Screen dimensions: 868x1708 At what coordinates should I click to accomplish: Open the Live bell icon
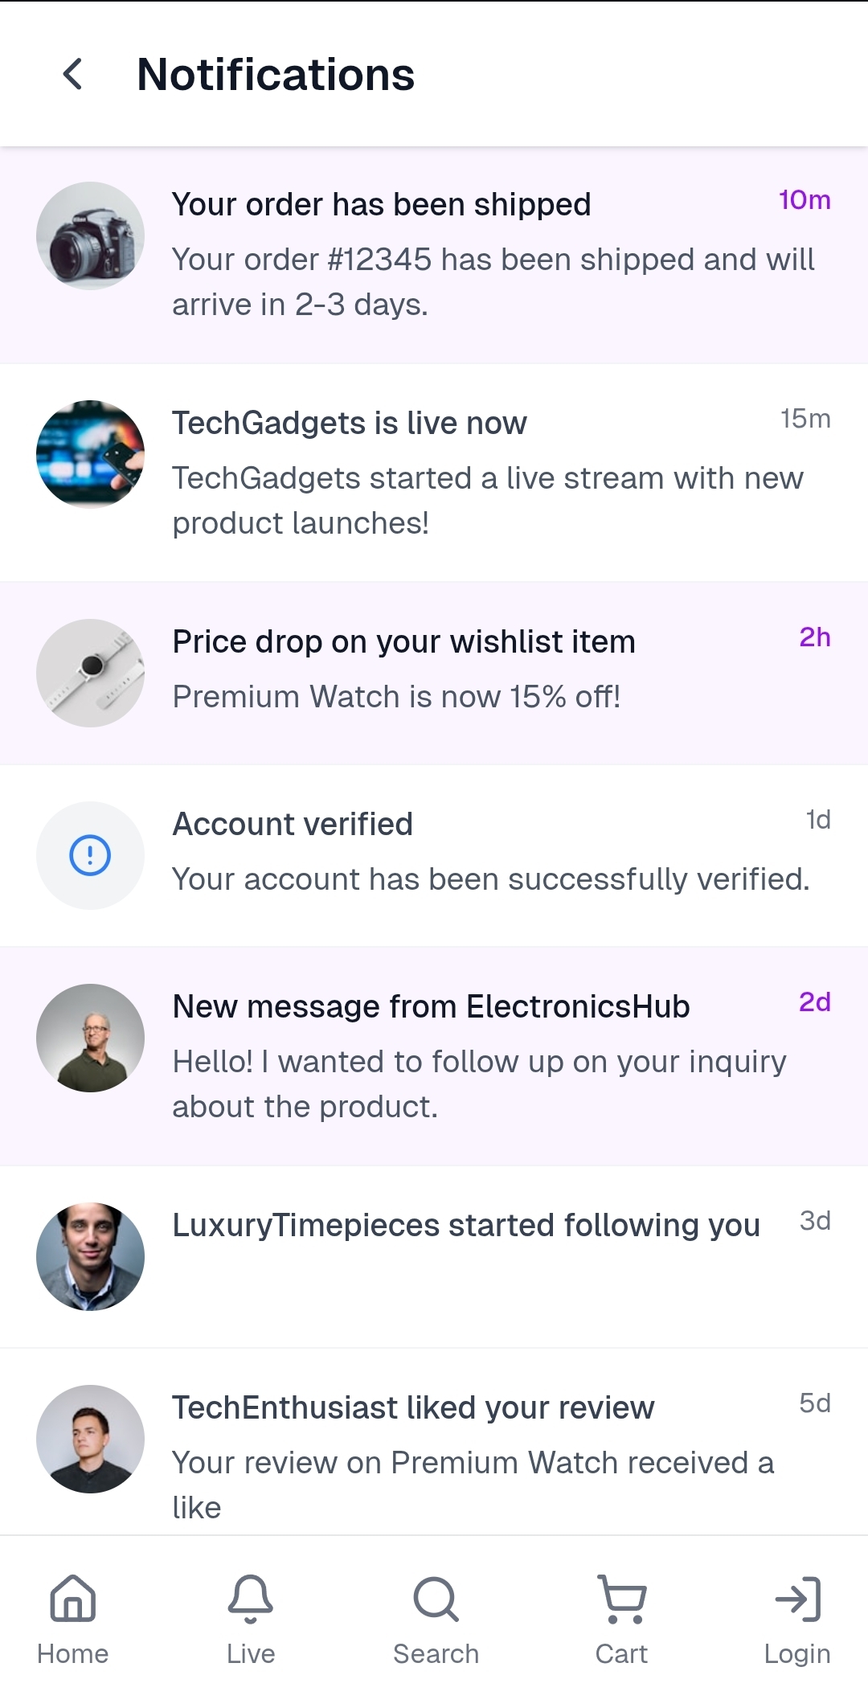tap(251, 1599)
